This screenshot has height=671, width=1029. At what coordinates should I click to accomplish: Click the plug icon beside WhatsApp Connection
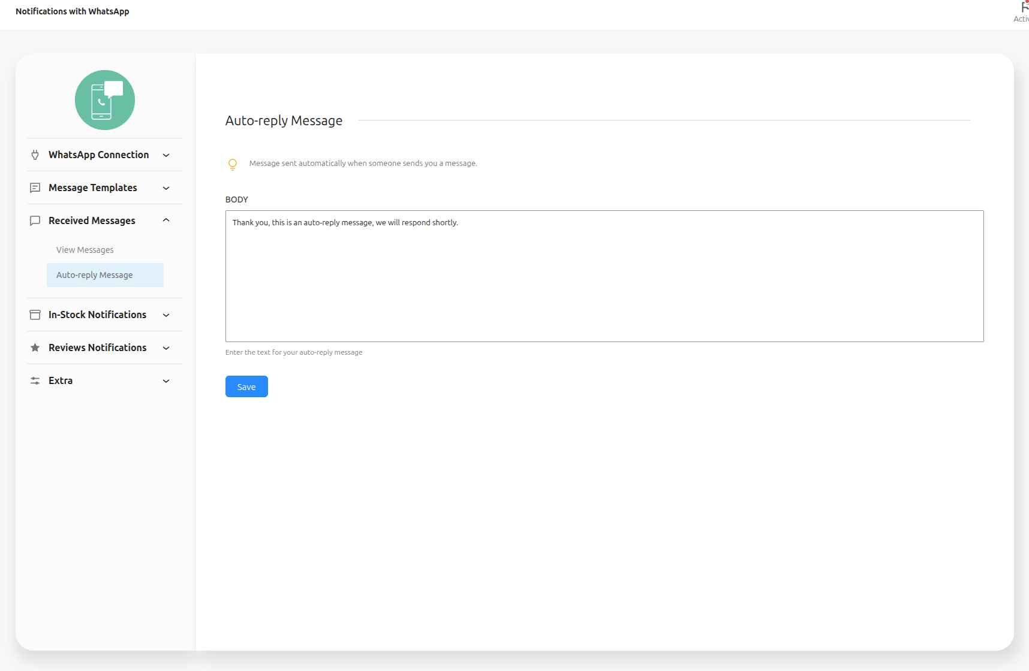35,155
